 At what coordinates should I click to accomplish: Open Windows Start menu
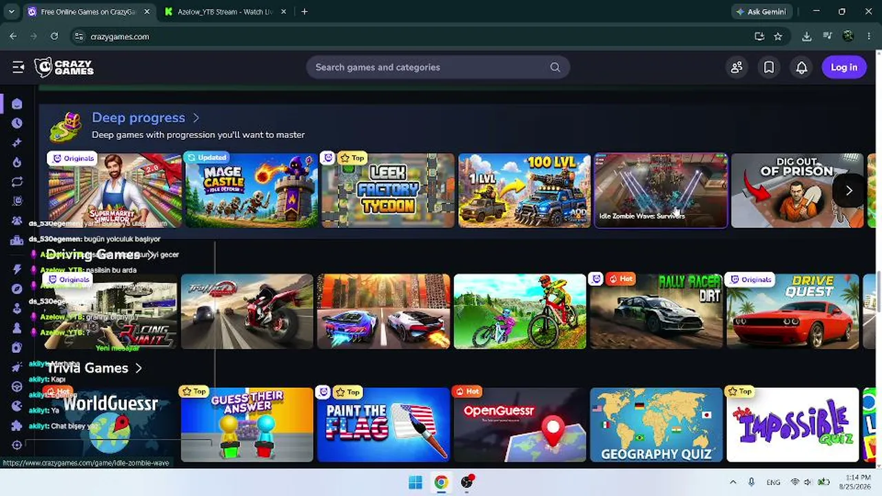coord(416,482)
